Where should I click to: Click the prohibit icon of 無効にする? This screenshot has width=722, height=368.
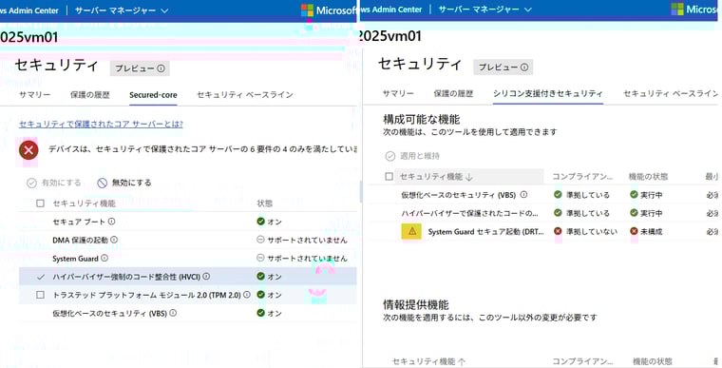[x=103, y=184]
